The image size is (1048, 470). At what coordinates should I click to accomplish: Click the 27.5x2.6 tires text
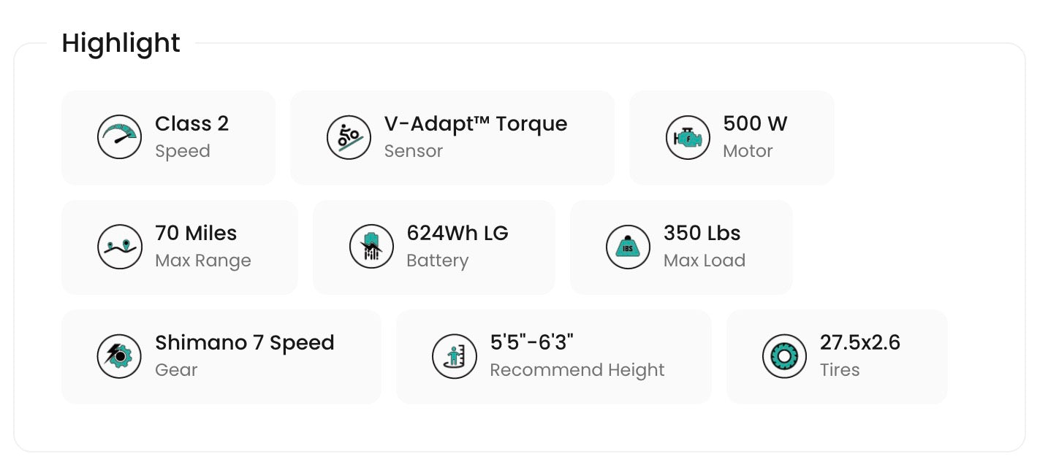(859, 343)
